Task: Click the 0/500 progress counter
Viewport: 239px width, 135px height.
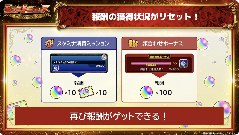Action: click(100, 66)
